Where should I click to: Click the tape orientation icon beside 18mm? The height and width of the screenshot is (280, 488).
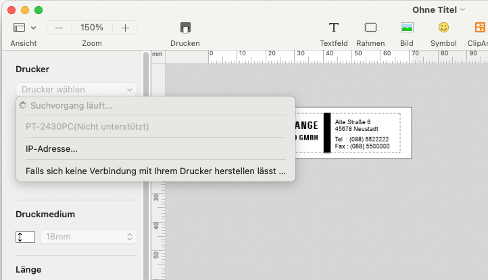pos(25,237)
